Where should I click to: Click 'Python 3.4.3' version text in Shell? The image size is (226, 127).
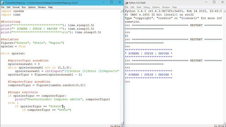pos(135,11)
